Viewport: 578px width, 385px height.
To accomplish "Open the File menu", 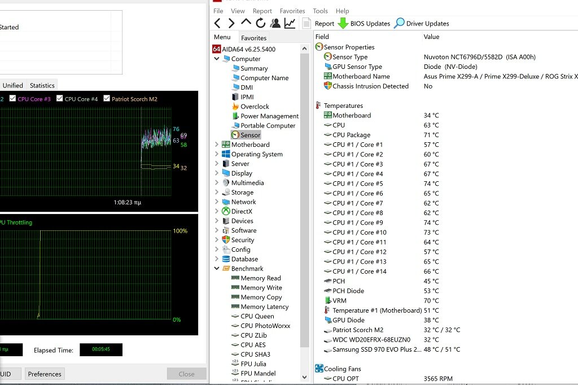I will pos(218,11).
